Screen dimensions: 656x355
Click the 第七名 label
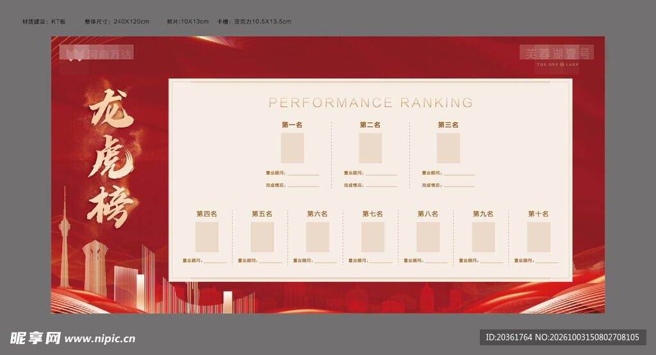372,213
